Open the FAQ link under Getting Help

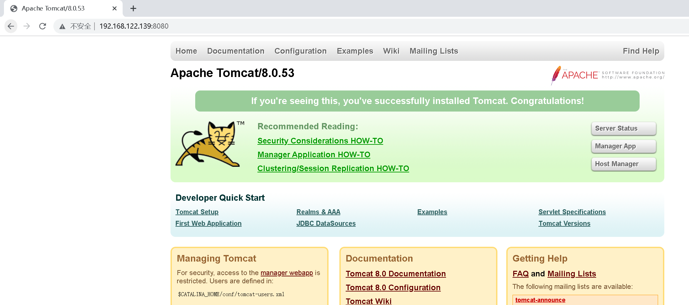[520, 274]
